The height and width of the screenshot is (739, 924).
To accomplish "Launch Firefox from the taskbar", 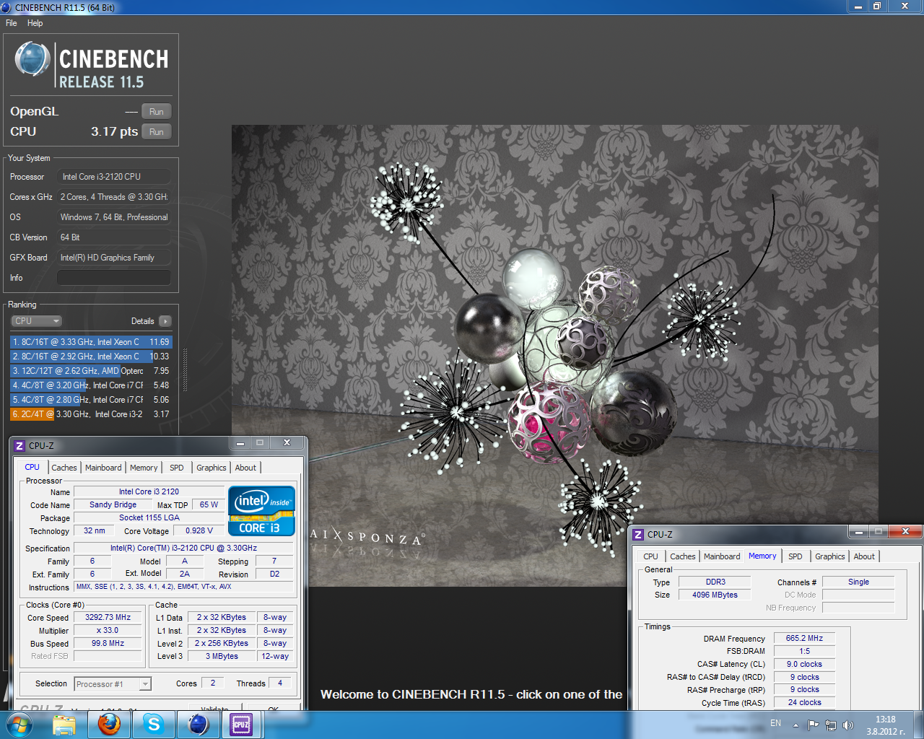I will click(x=109, y=725).
